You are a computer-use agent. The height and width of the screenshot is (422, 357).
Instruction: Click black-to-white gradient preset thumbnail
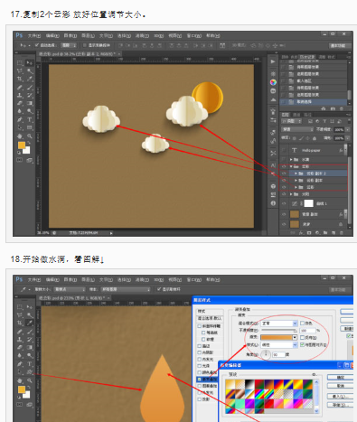coord(249,384)
